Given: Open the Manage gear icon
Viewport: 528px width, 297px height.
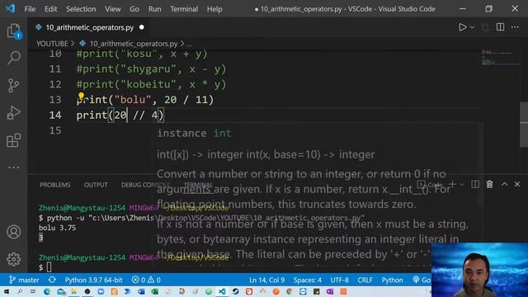Looking at the screenshot, I should click(x=13, y=259).
